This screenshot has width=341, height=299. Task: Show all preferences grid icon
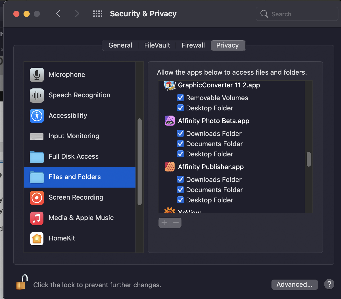point(98,14)
